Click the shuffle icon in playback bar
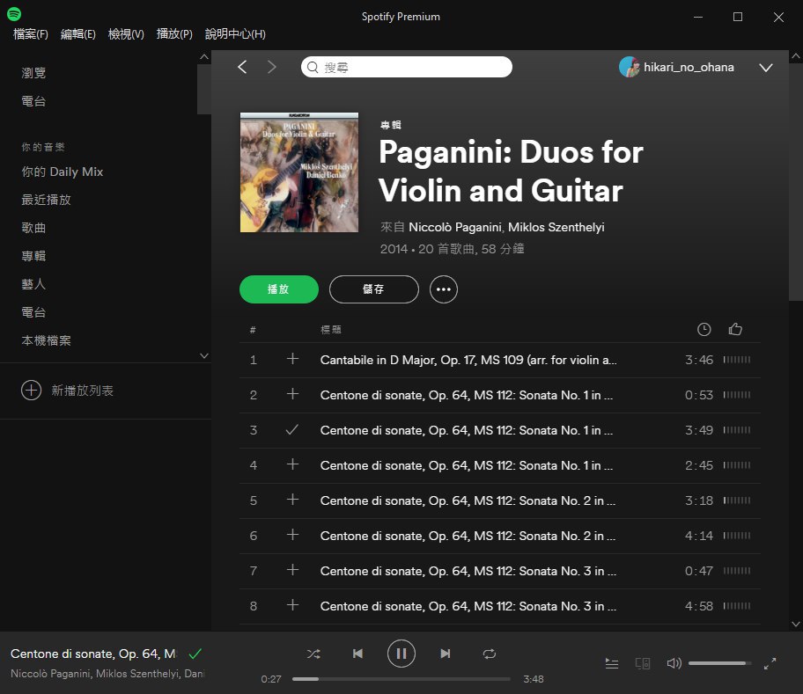Screen dimensions: 803x694 pos(313,654)
